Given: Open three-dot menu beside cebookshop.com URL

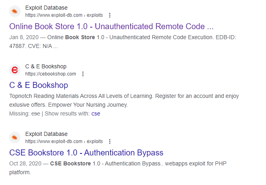Looking at the screenshot, I should pyautogui.click(x=83, y=74).
